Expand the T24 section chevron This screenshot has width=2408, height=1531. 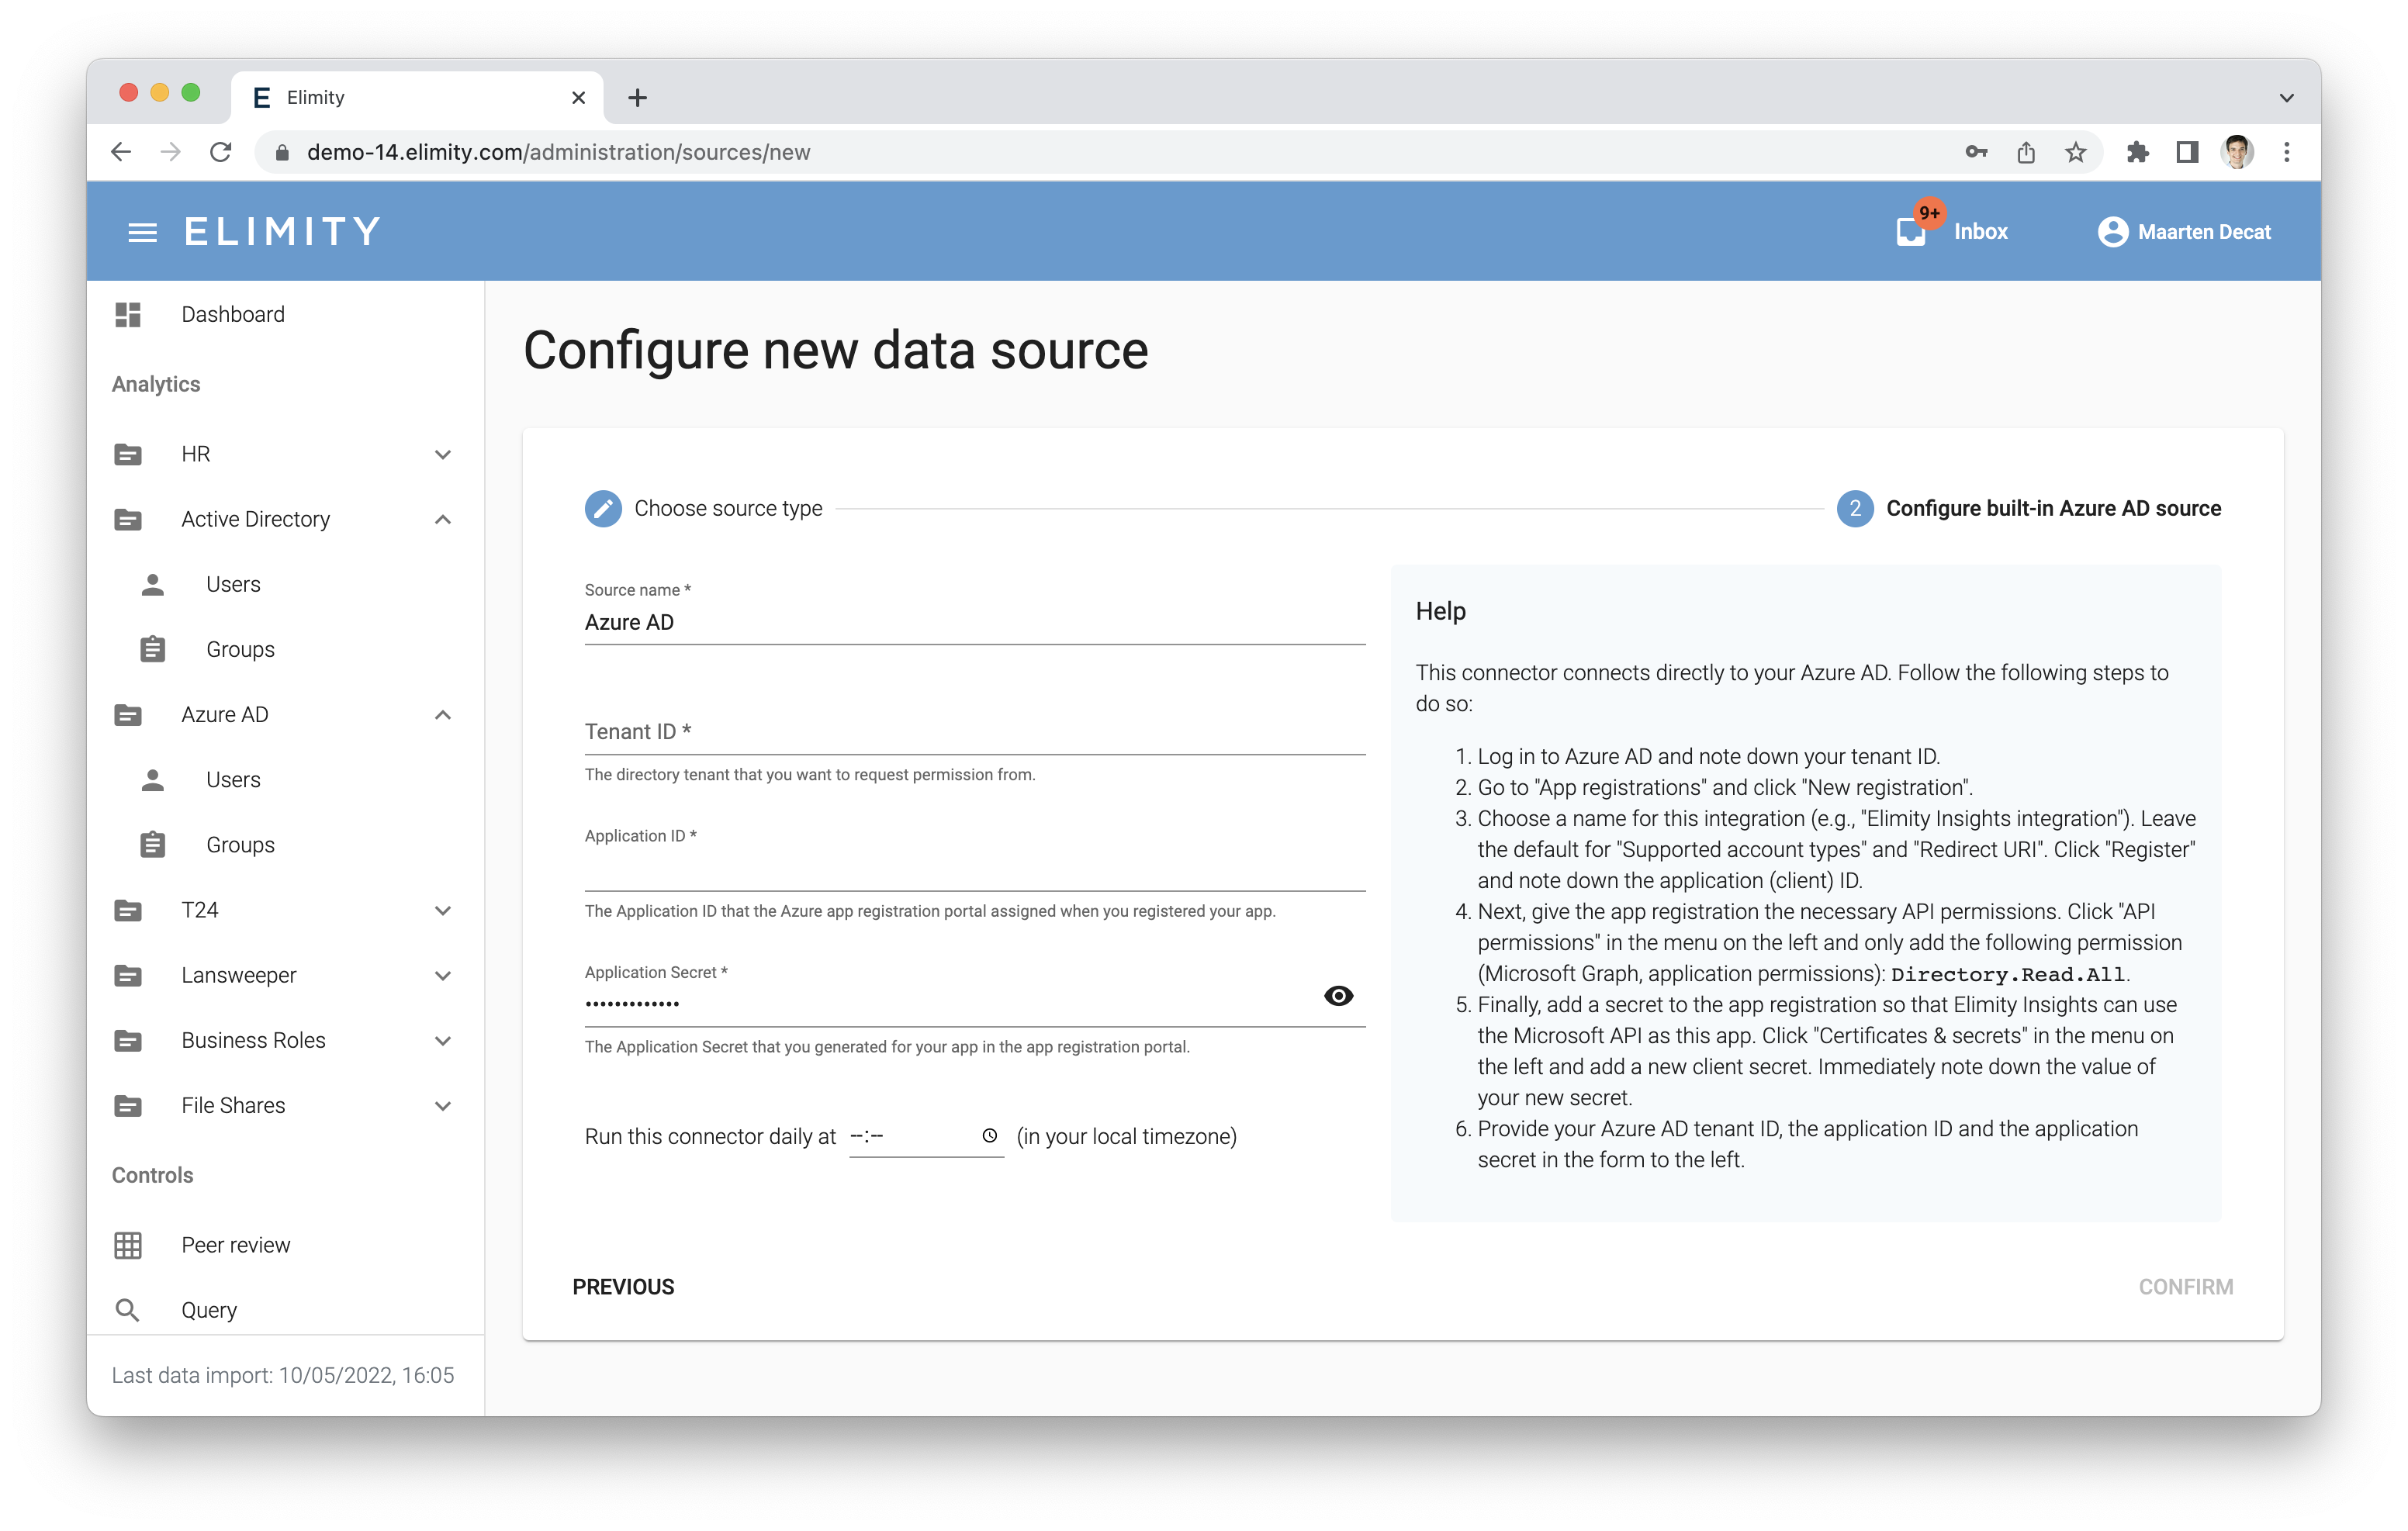point(443,910)
